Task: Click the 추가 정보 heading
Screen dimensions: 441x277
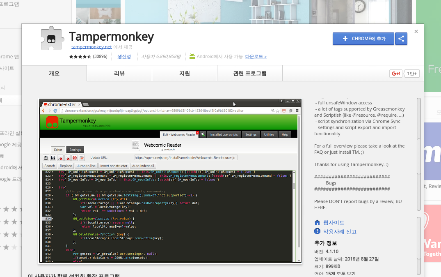Action: (x=325, y=243)
